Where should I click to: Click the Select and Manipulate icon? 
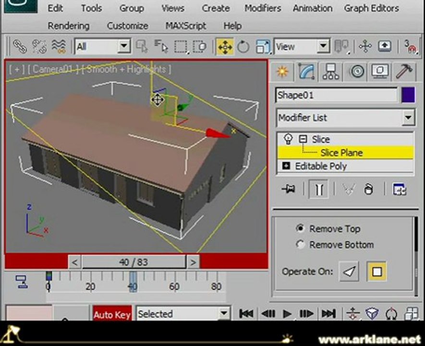365,46
